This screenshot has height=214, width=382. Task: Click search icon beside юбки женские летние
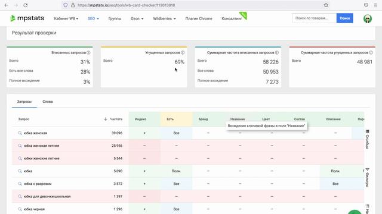click(20, 158)
